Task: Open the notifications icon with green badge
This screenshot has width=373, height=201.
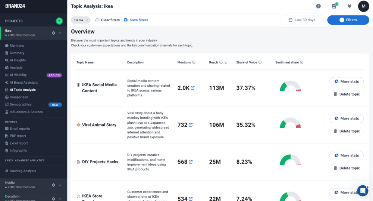Action: click(x=334, y=6)
